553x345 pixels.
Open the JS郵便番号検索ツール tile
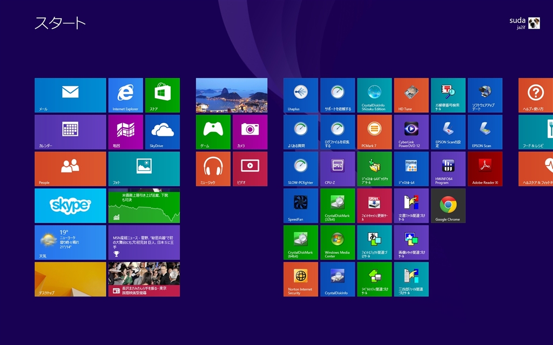(448, 95)
